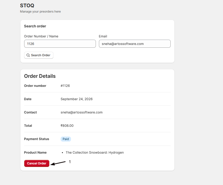This screenshot has height=185, width=223.
Task: Click the 'Total' row label
Action: [x=28, y=126]
